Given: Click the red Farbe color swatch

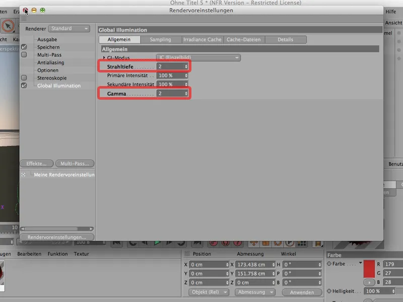Looking at the screenshot, I should pos(369,269).
